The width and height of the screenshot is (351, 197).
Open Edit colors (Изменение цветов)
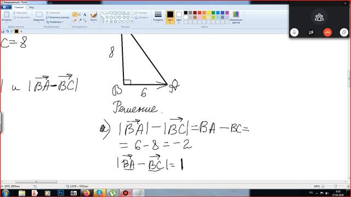(x=236, y=17)
